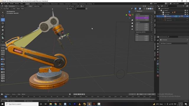Open the Local transform orientation dropdown
Screen dimensions: 189x106
72,6
